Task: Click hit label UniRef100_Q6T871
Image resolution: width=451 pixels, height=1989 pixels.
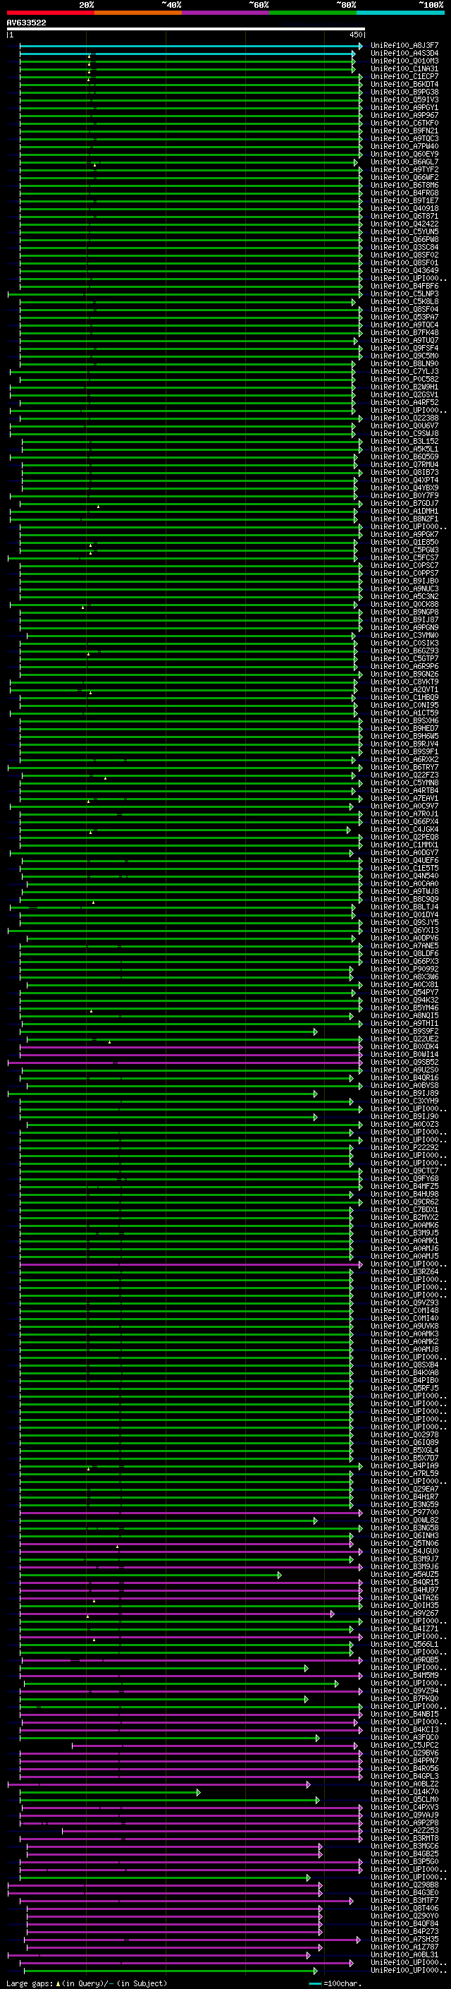Action: (x=404, y=216)
